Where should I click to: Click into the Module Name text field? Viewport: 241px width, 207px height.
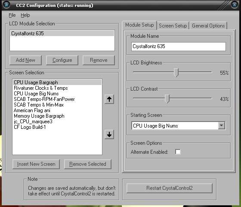pos(179,46)
